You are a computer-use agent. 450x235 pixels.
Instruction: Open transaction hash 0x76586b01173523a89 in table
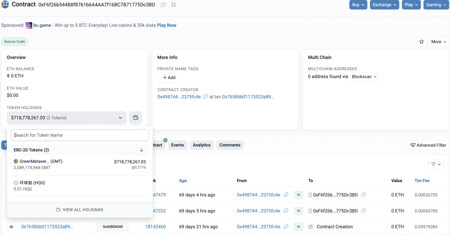point(47,227)
